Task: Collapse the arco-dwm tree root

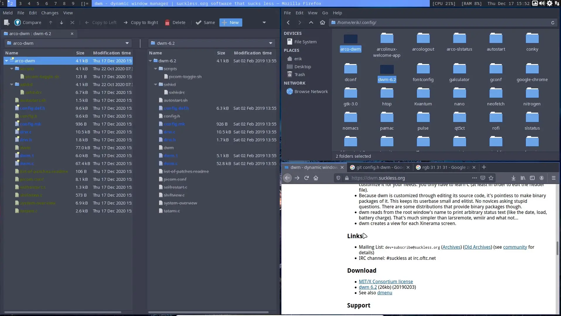Action: coord(6,61)
